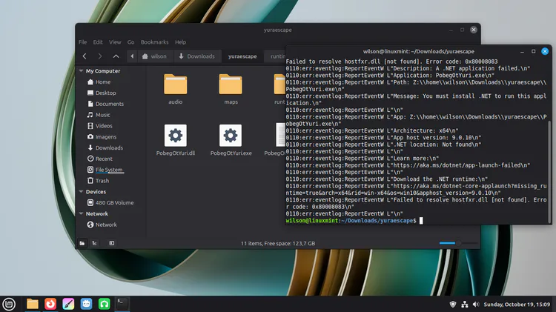Open the Help menu

tap(180, 42)
